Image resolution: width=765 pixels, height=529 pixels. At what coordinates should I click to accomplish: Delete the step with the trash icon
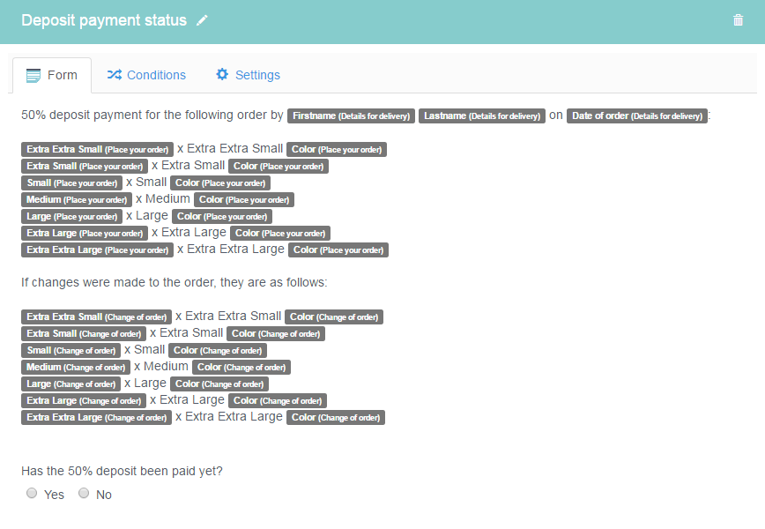coord(738,20)
